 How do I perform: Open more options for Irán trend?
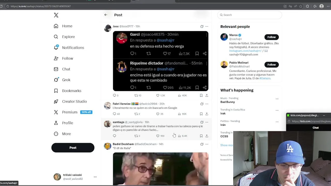click(x=277, y=122)
